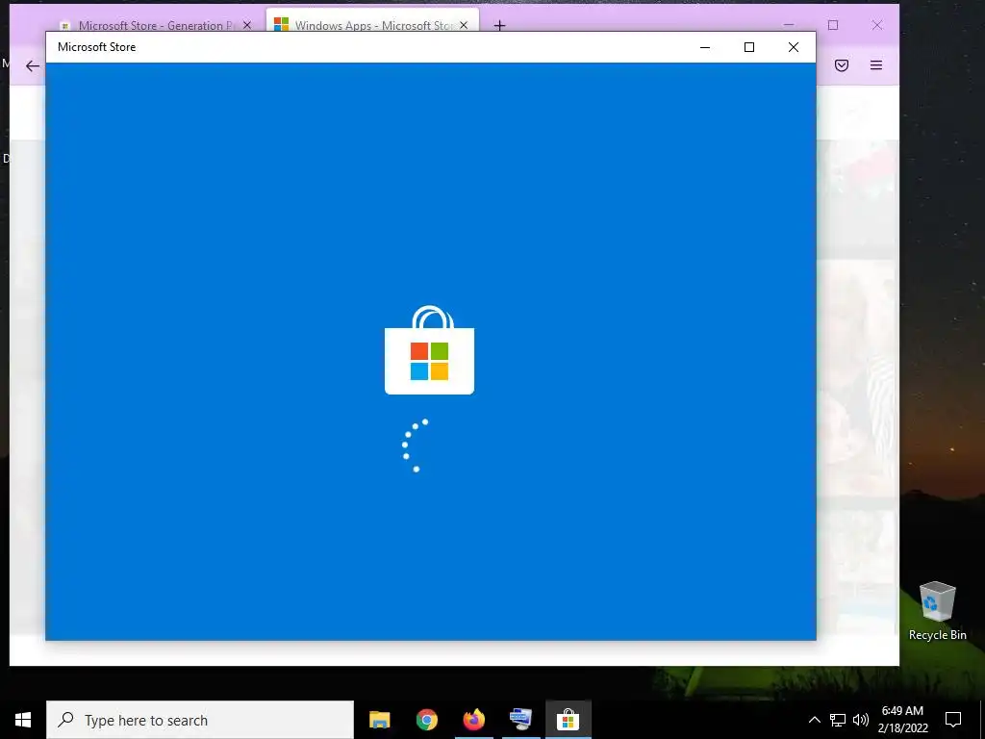Image resolution: width=985 pixels, height=739 pixels.
Task: Focus the Type here to search box
Action: click(x=200, y=720)
